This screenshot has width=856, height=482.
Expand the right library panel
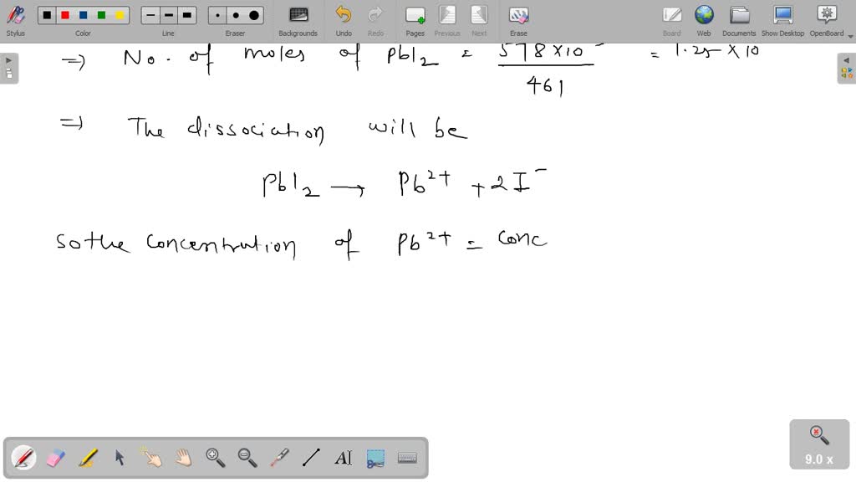[848, 59]
